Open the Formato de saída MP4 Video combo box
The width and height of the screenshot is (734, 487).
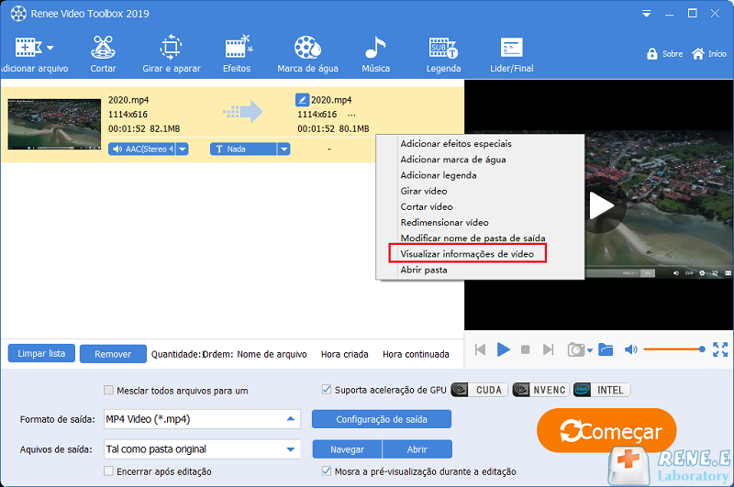point(202,419)
